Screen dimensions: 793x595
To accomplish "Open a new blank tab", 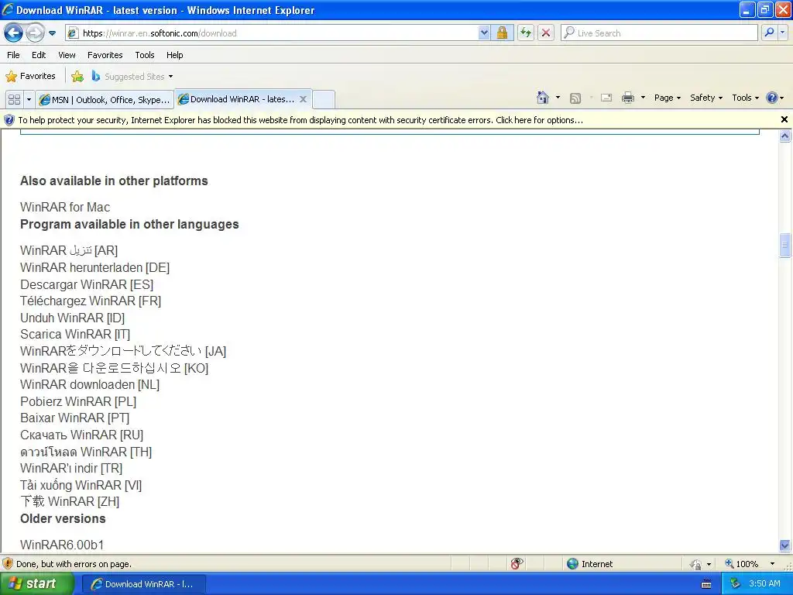I will tap(324, 100).
